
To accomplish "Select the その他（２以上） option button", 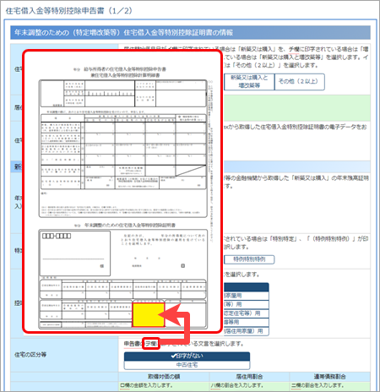I will coord(300,82).
